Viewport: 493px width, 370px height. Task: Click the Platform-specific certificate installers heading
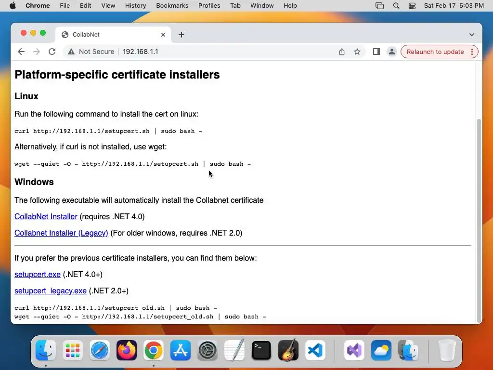point(117,75)
